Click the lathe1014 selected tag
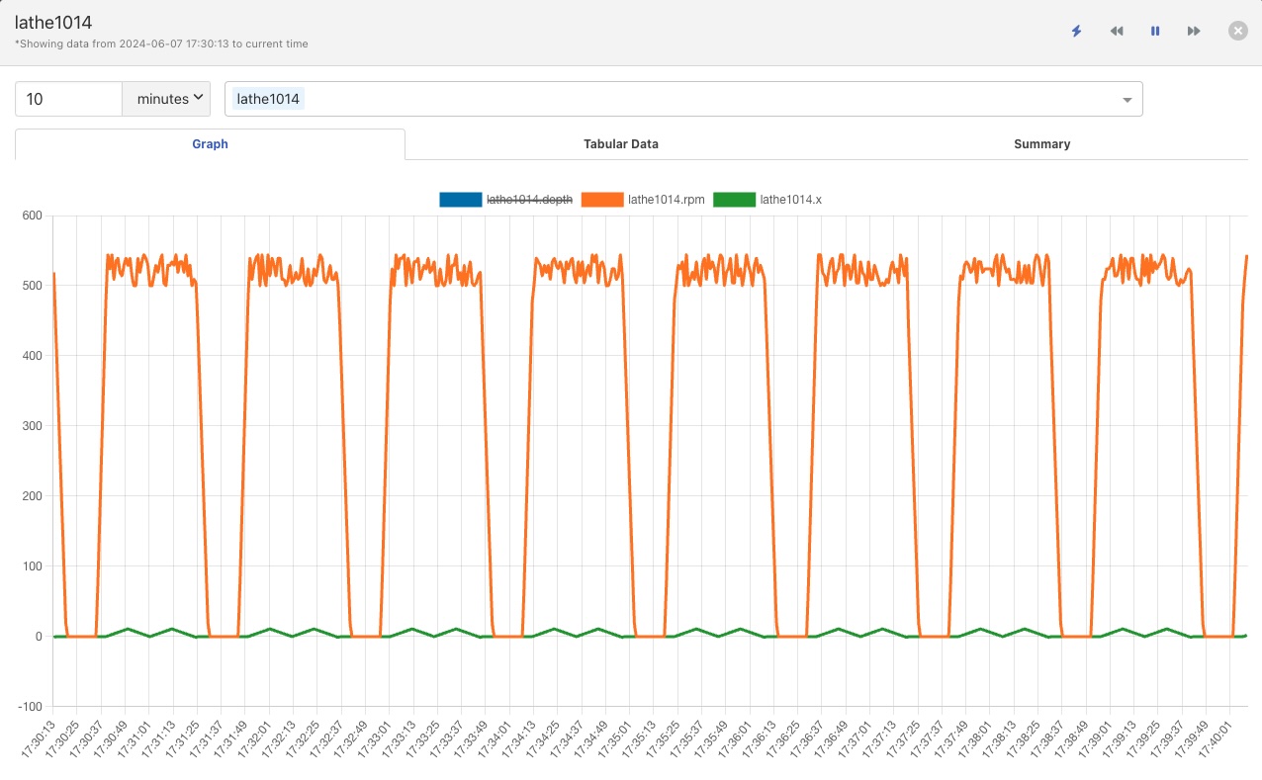 tap(268, 99)
